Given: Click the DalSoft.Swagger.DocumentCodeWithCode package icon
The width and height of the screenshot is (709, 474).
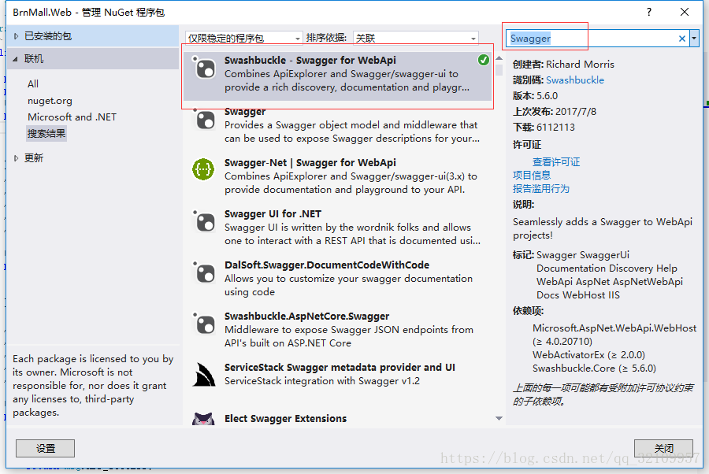Looking at the screenshot, I should 204,273.
